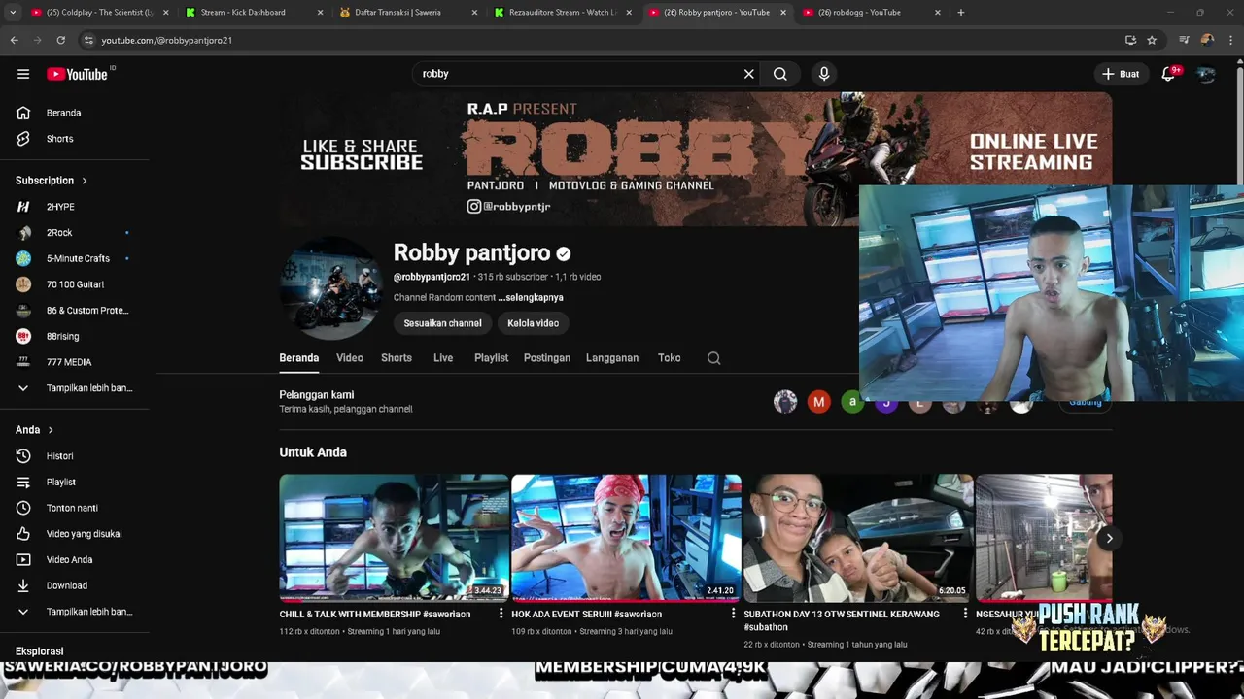Reload the page in the browser
This screenshot has width=1244, height=699.
point(60,40)
